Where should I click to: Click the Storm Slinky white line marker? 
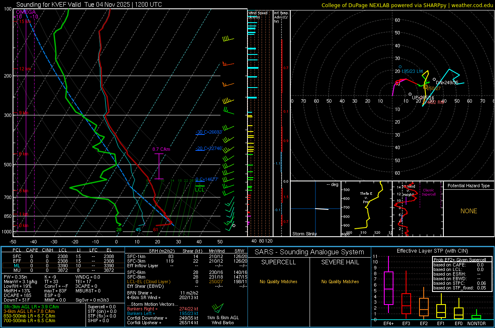(322, 209)
